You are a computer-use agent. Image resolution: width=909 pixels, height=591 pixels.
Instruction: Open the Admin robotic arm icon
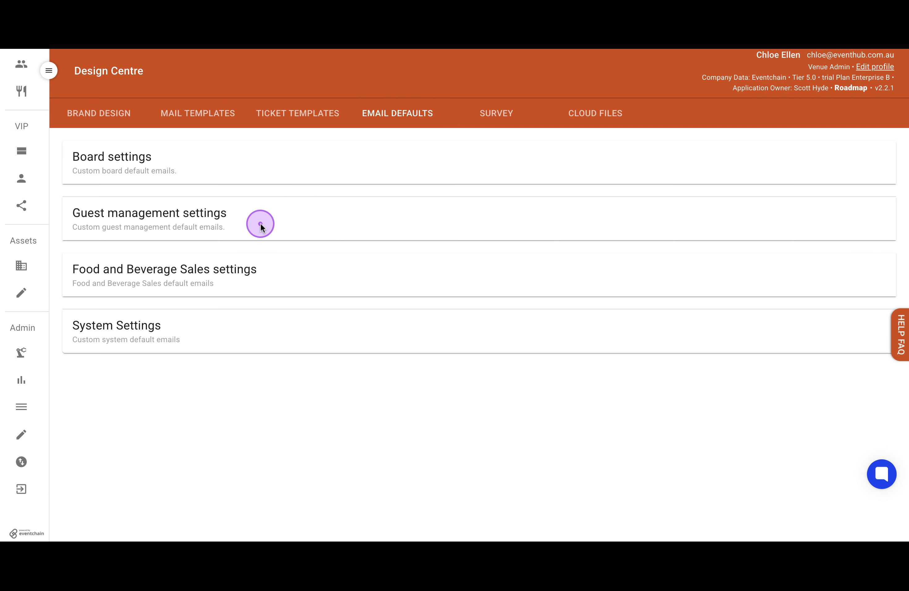(21, 352)
